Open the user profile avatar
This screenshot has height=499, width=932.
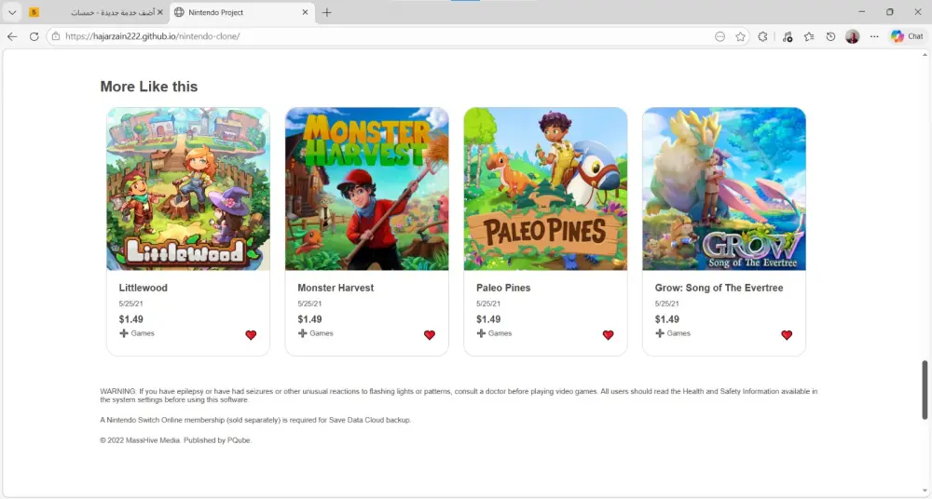click(853, 37)
